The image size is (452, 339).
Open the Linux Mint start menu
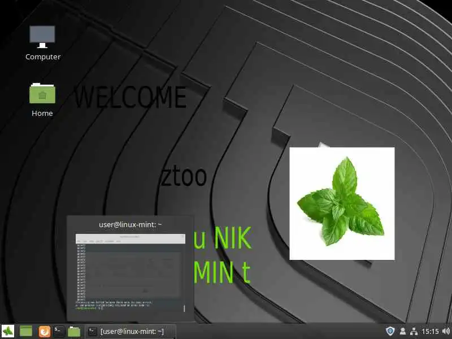[8, 331]
